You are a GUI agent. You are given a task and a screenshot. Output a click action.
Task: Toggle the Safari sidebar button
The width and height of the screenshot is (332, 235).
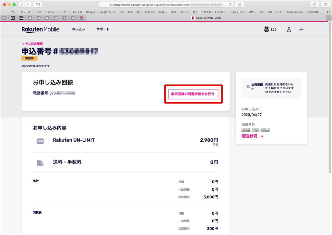[x=38, y=5]
